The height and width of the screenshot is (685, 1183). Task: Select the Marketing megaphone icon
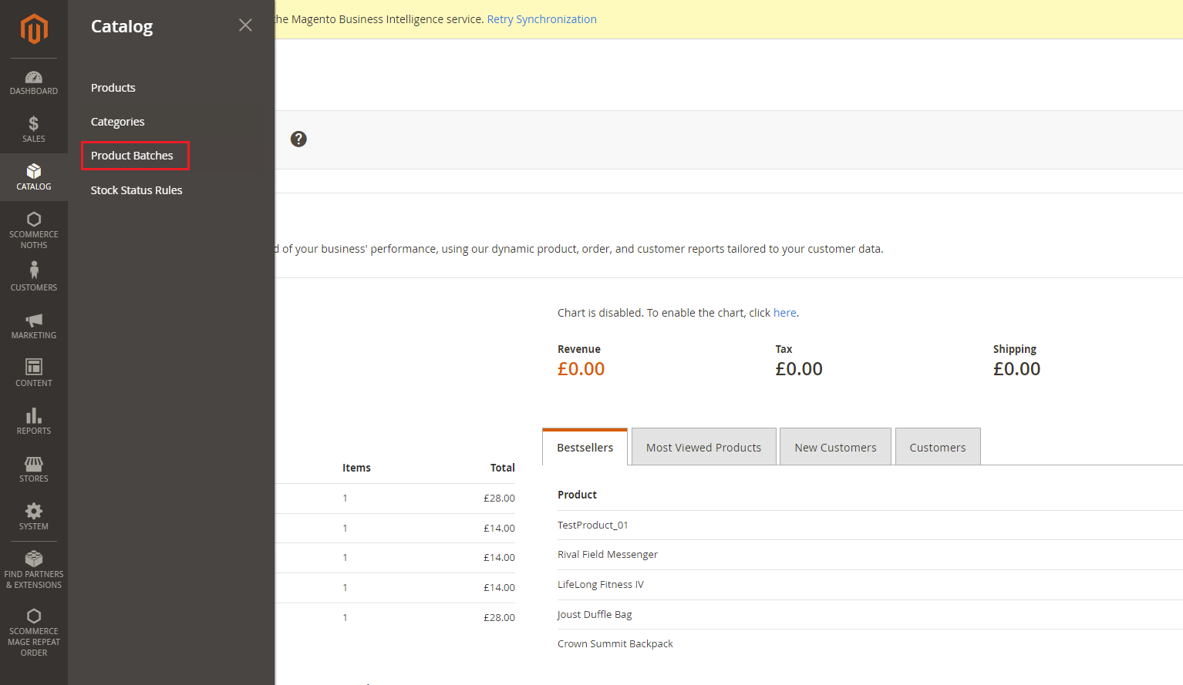tap(33, 321)
